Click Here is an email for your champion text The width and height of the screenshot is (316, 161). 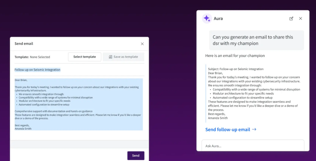[x=235, y=55]
